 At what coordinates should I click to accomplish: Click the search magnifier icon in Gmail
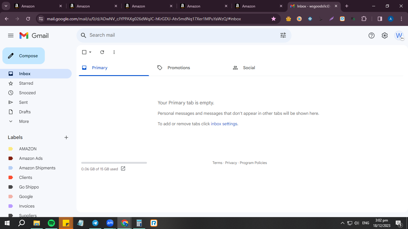click(84, 35)
